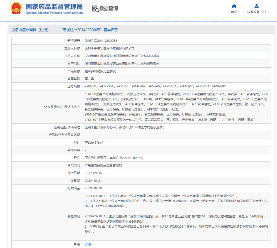The image size is (277, 248).
Task: Click remark 原产品注册证号：粤械注准20142180065
Action: click(x=114, y=158)
